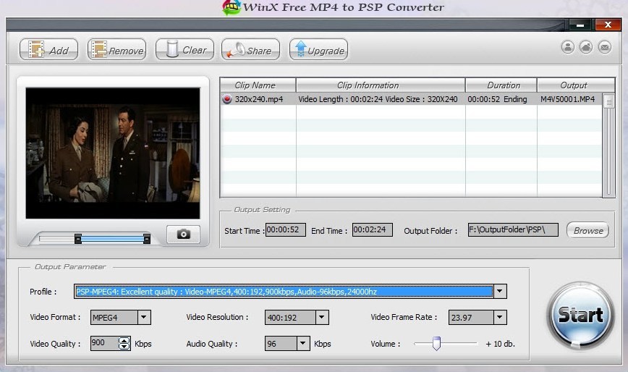Click the trim start handle on the preview slider
The width and height of the screenshot is (628, 372).
[78, 239]
